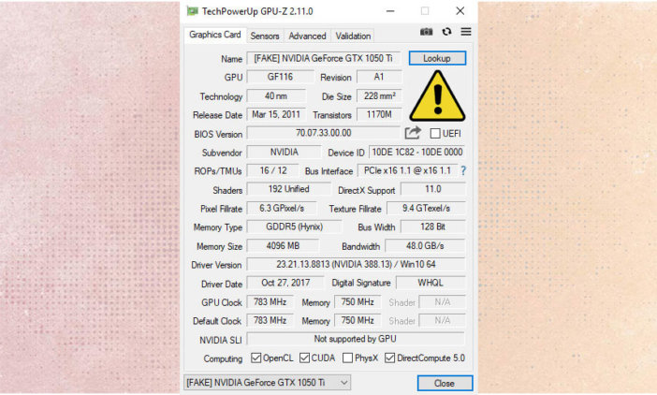Viewport: 657px width, 395px height.
Task: Toggle the PhysX checkbox
Action: tap(347, 358)
